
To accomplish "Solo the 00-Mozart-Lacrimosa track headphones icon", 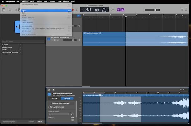I will [x=55, y=40].
